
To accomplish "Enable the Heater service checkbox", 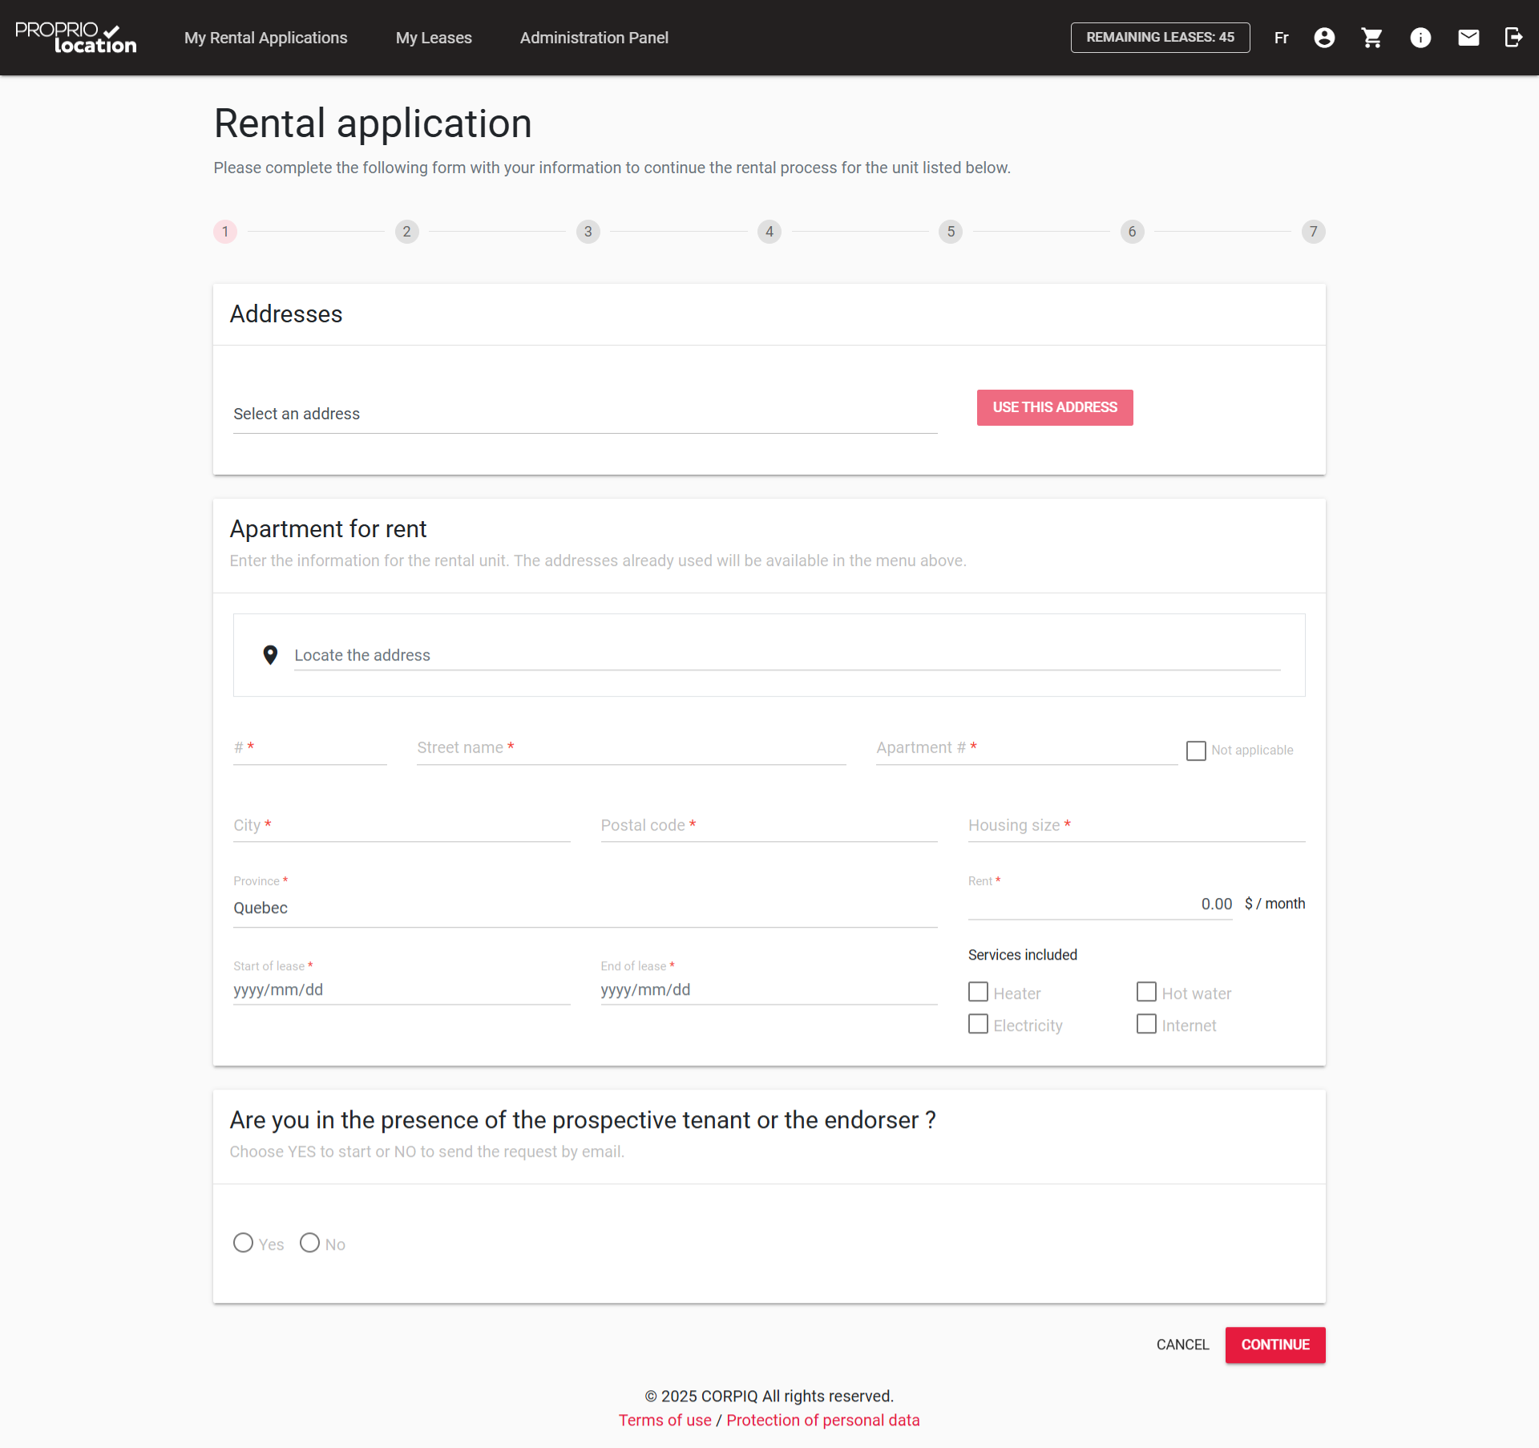I will (978, 993).
